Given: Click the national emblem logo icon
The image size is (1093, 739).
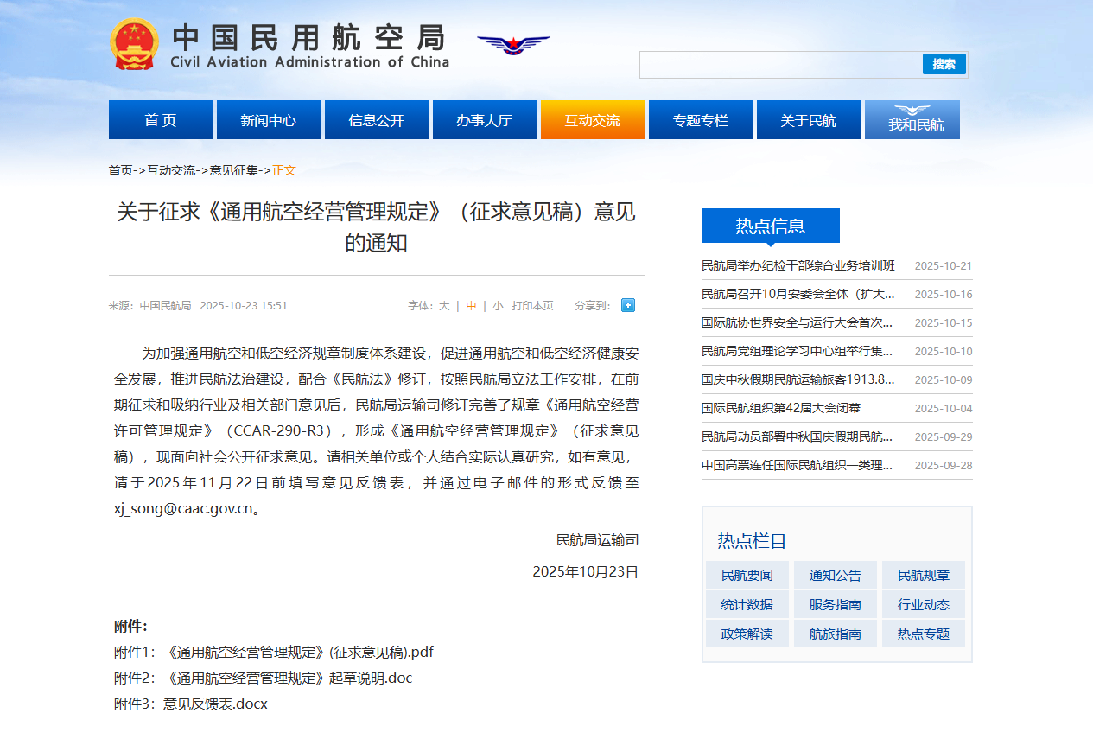Looking at the screenshot, I should [134, 44].
